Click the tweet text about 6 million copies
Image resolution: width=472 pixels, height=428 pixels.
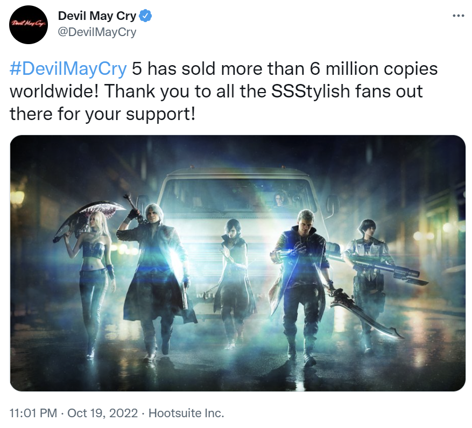point(223,92)
